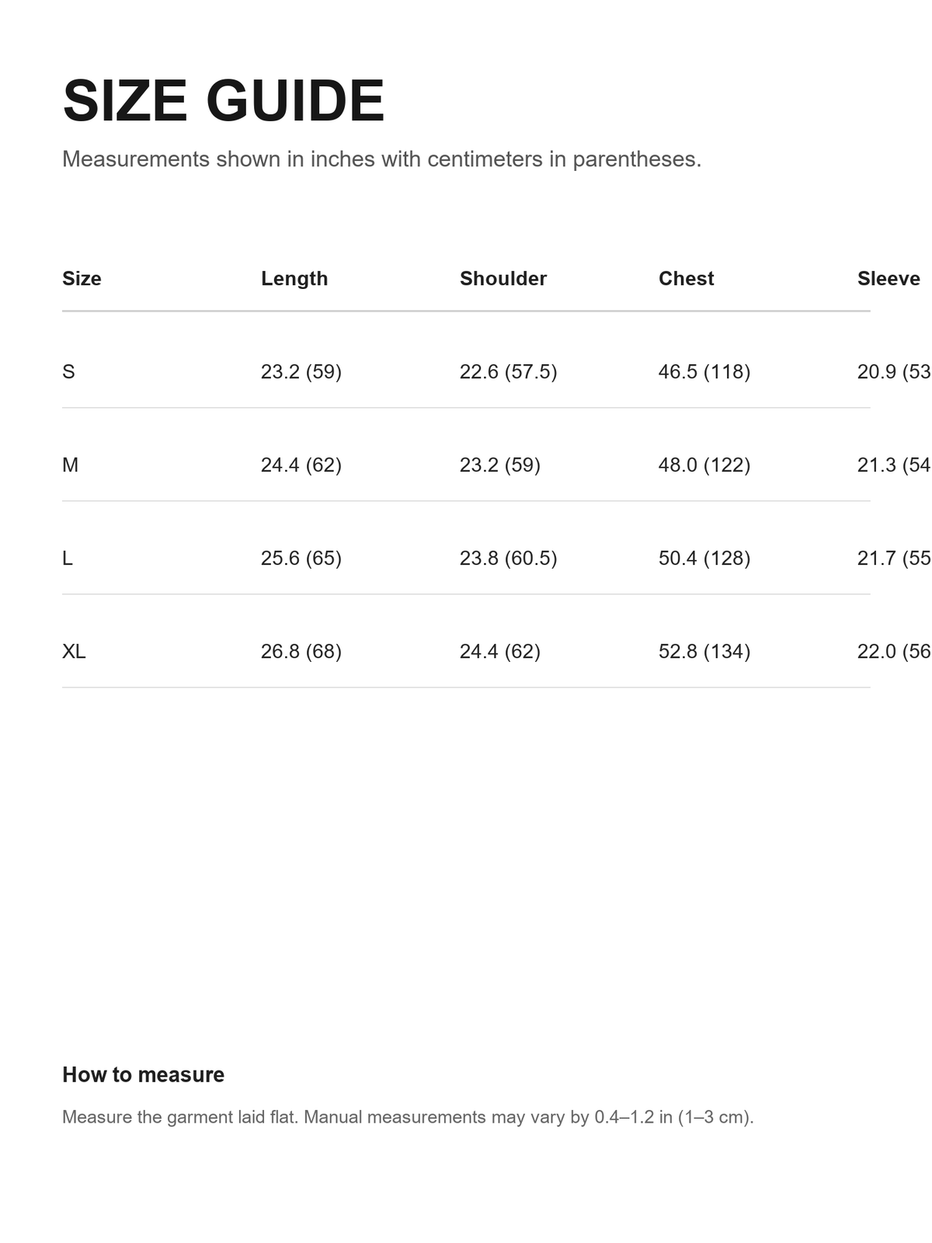Image resolution: width=932 pixels, height=1243 pixels.
Task: Click the garment laid flat note
Action: [408, 1117]
